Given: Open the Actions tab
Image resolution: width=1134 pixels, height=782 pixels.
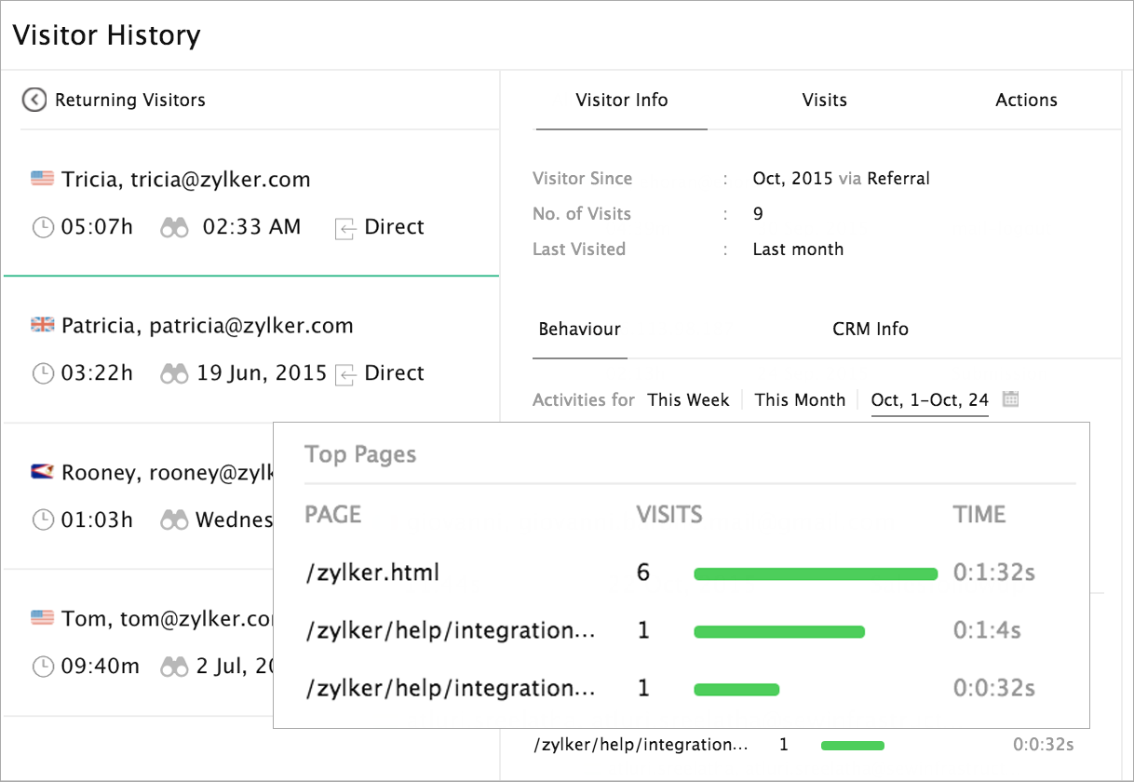Looking at the screenshot, I should (1026, 100).
